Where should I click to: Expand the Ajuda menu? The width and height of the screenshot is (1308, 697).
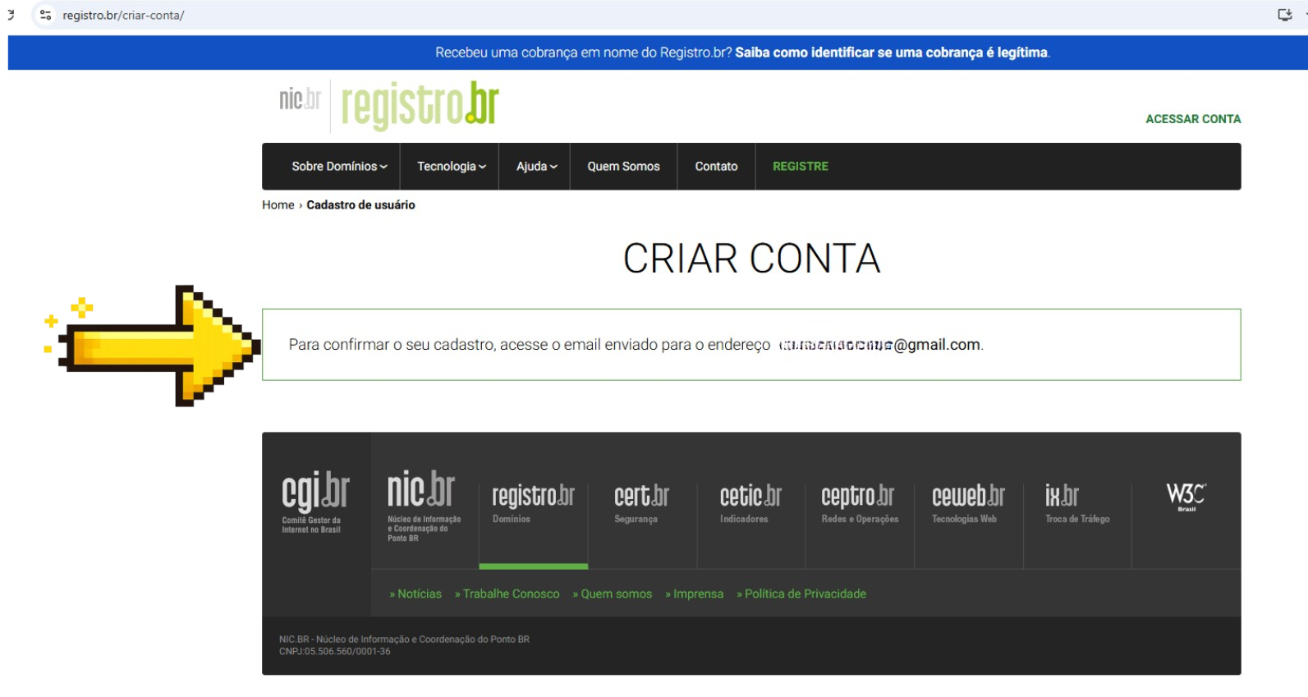(537, 166)
